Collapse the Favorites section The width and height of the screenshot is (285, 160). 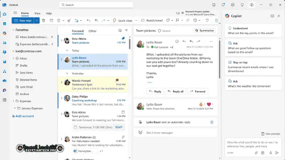point(13,30)
